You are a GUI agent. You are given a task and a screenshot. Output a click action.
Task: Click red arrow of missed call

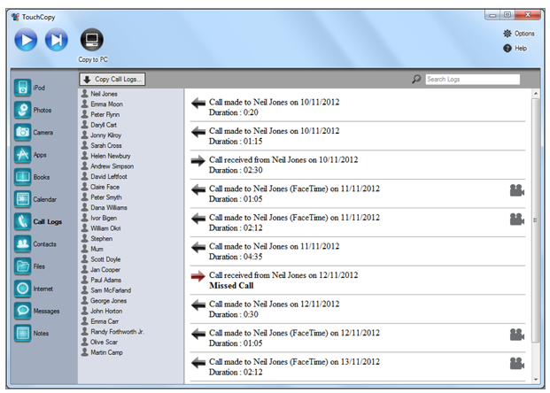click(198, 276)
